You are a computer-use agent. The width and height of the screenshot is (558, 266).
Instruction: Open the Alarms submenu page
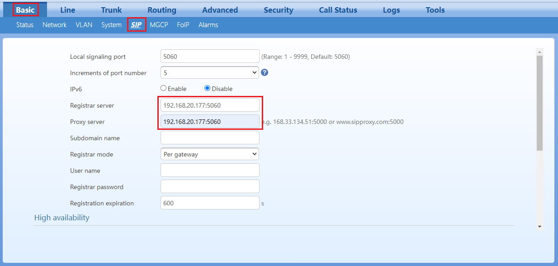tap(208, 25)
